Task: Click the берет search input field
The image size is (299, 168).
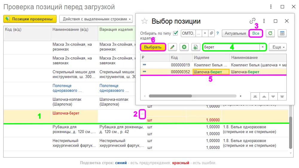Action: [x=231, y=47]
